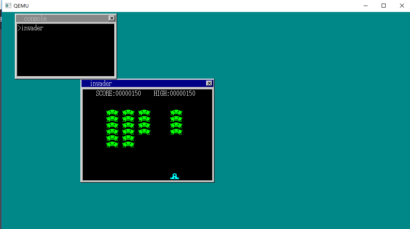Minimize the QEMU window
The width and height of the screenshot is (410, 229).
pos(366,6)
